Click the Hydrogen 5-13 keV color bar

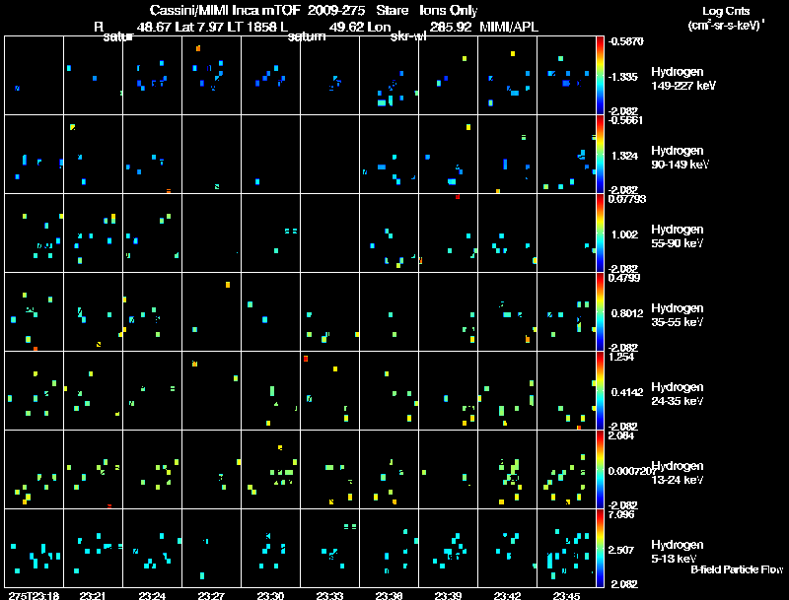tap(600, 549)
